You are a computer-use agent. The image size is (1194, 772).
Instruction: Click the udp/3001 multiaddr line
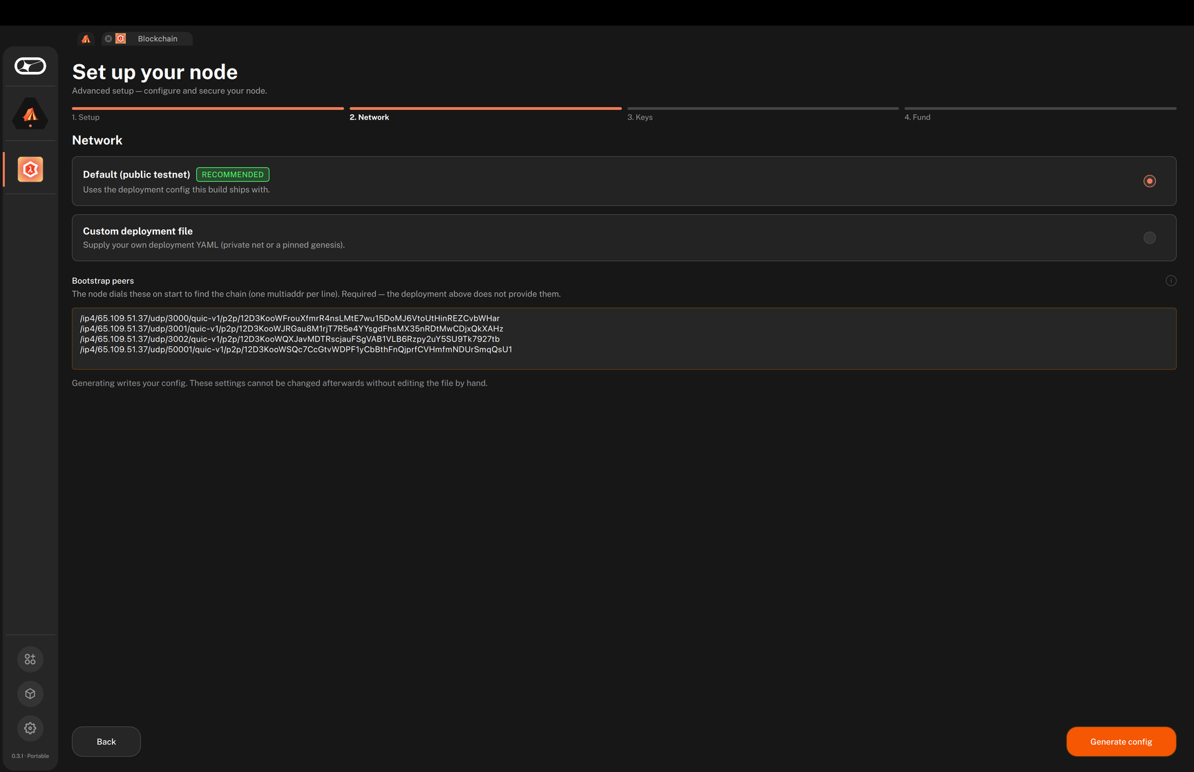pyautogui.click(x=292, y=329)
